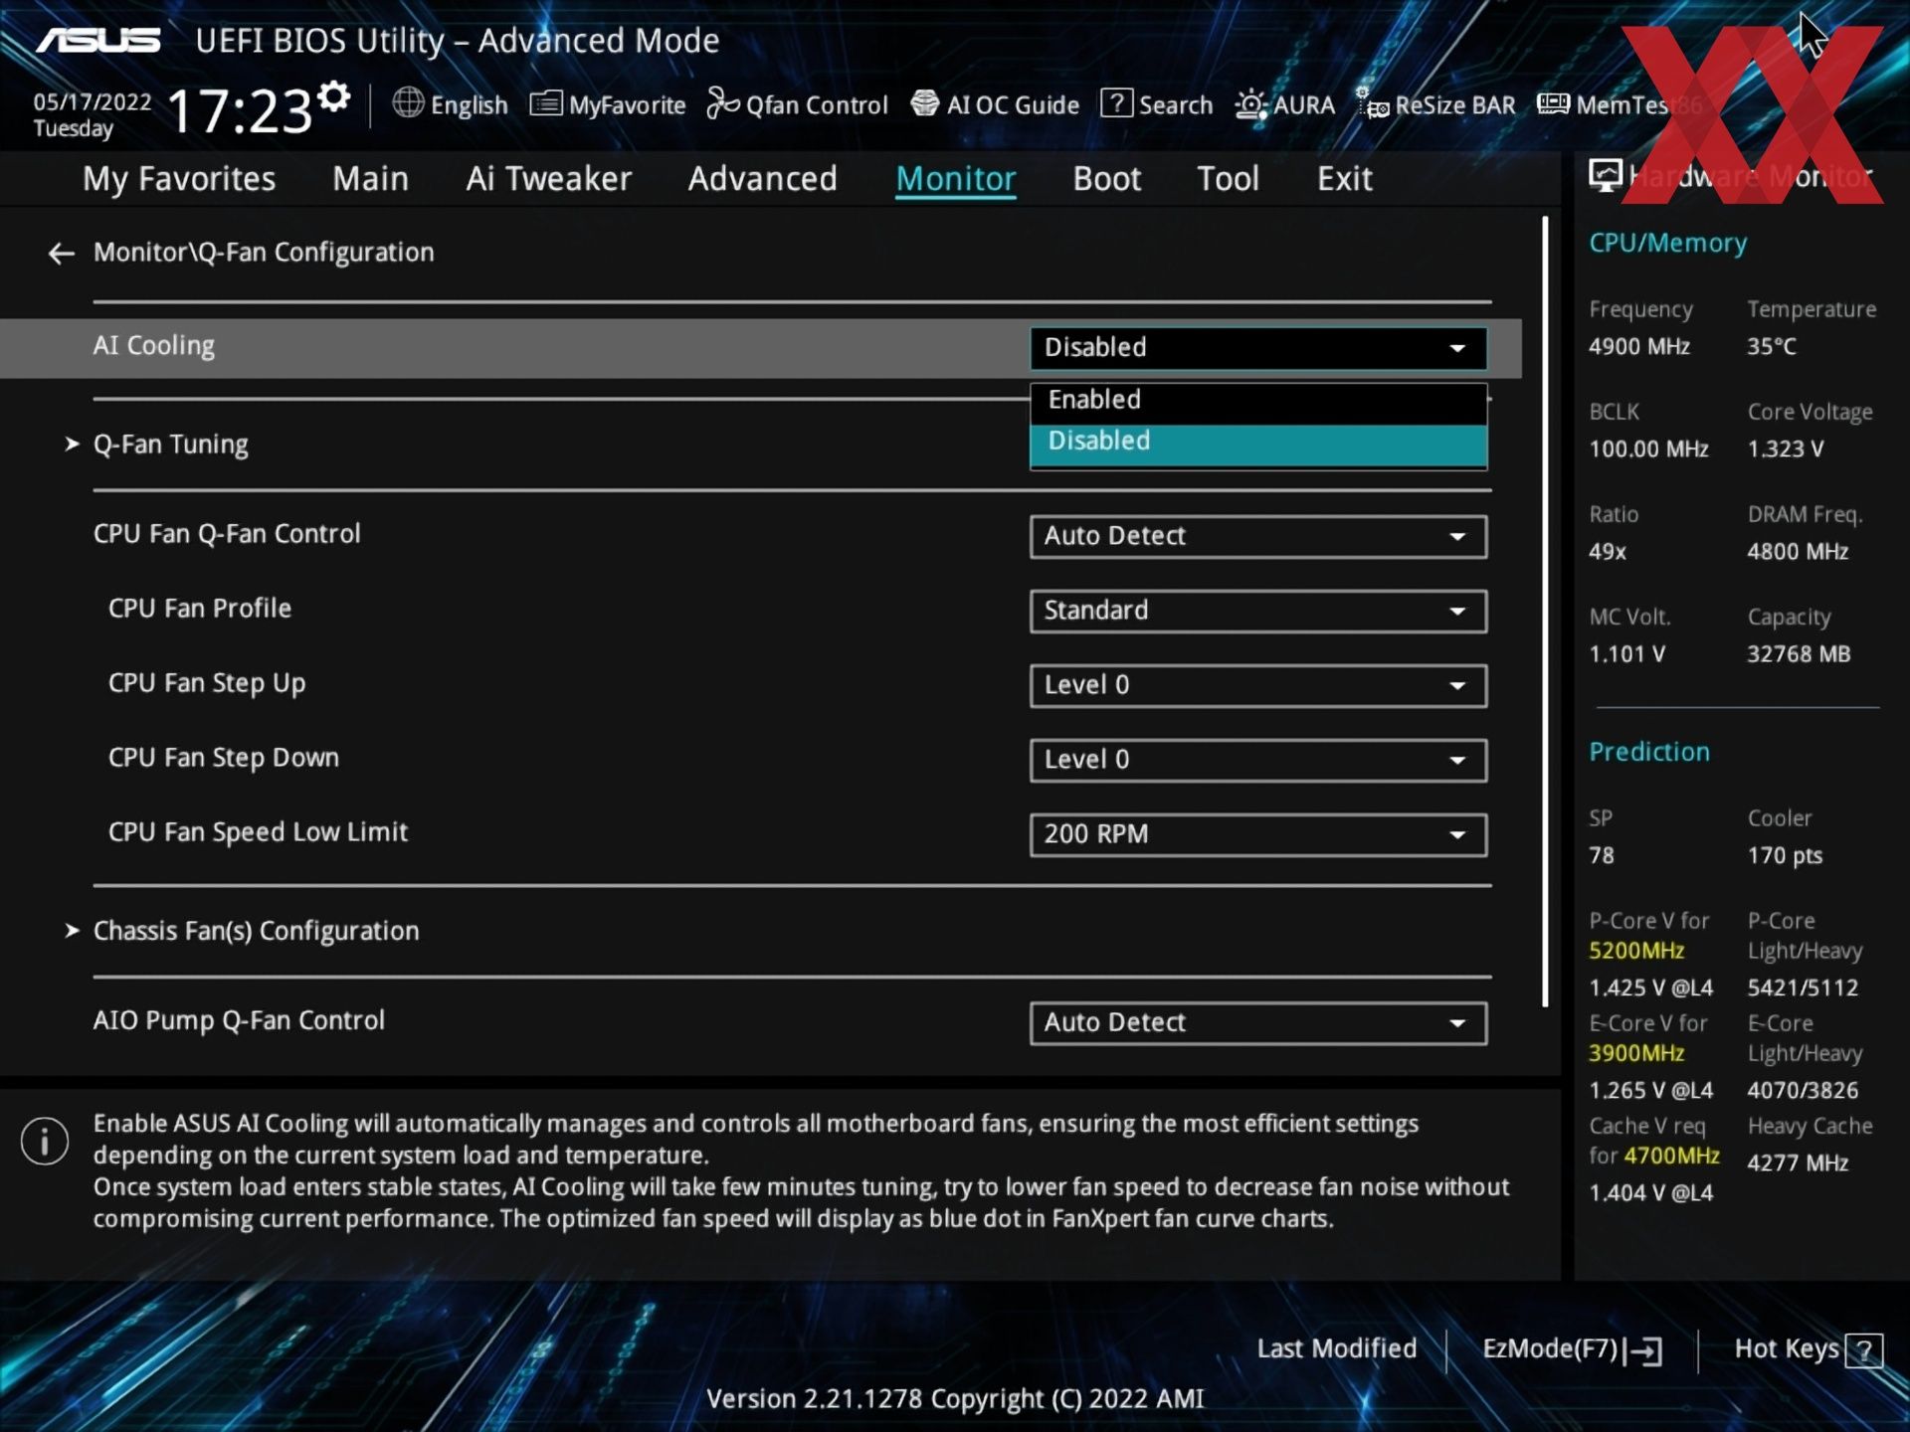This screenshot has height=1432, width=1910.
Task: Click the Monitor\Q-Fan Configuration breadcrumb
Action: [264, 253]
